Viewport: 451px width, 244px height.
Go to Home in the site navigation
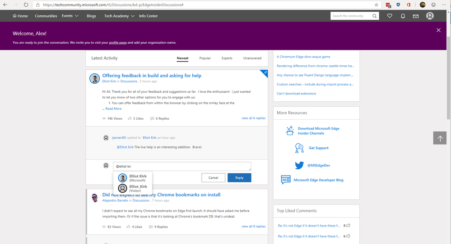pyautogui.click(x=20, y=16)
